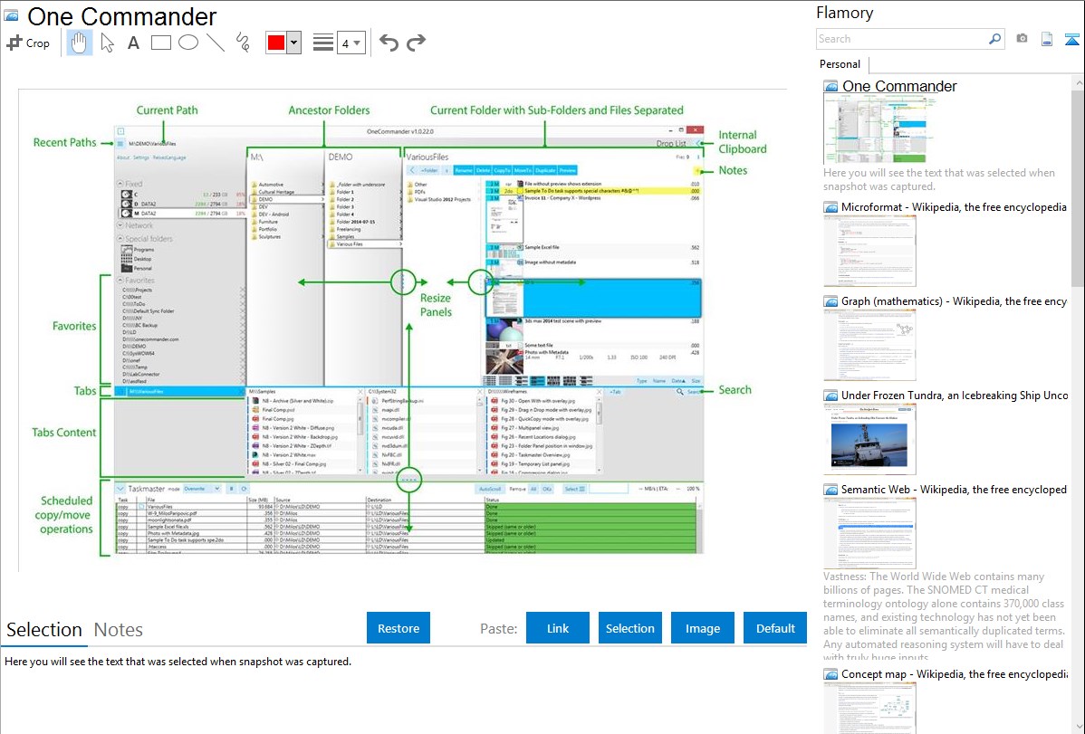Open the drawing color dropdown arrow

point(294,43)
